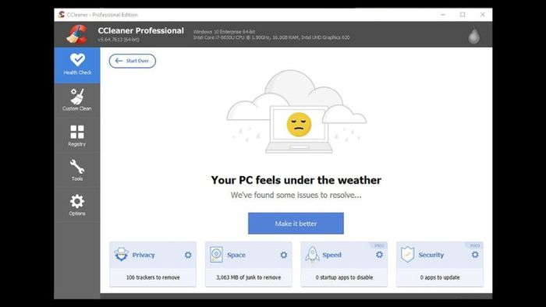Click the CCleaner logo in header
Screen dimensions: 546x307
pos(76,34)
